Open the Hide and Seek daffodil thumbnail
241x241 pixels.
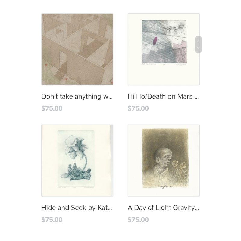77,161
